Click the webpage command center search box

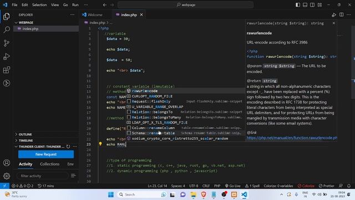coord(185,5)
